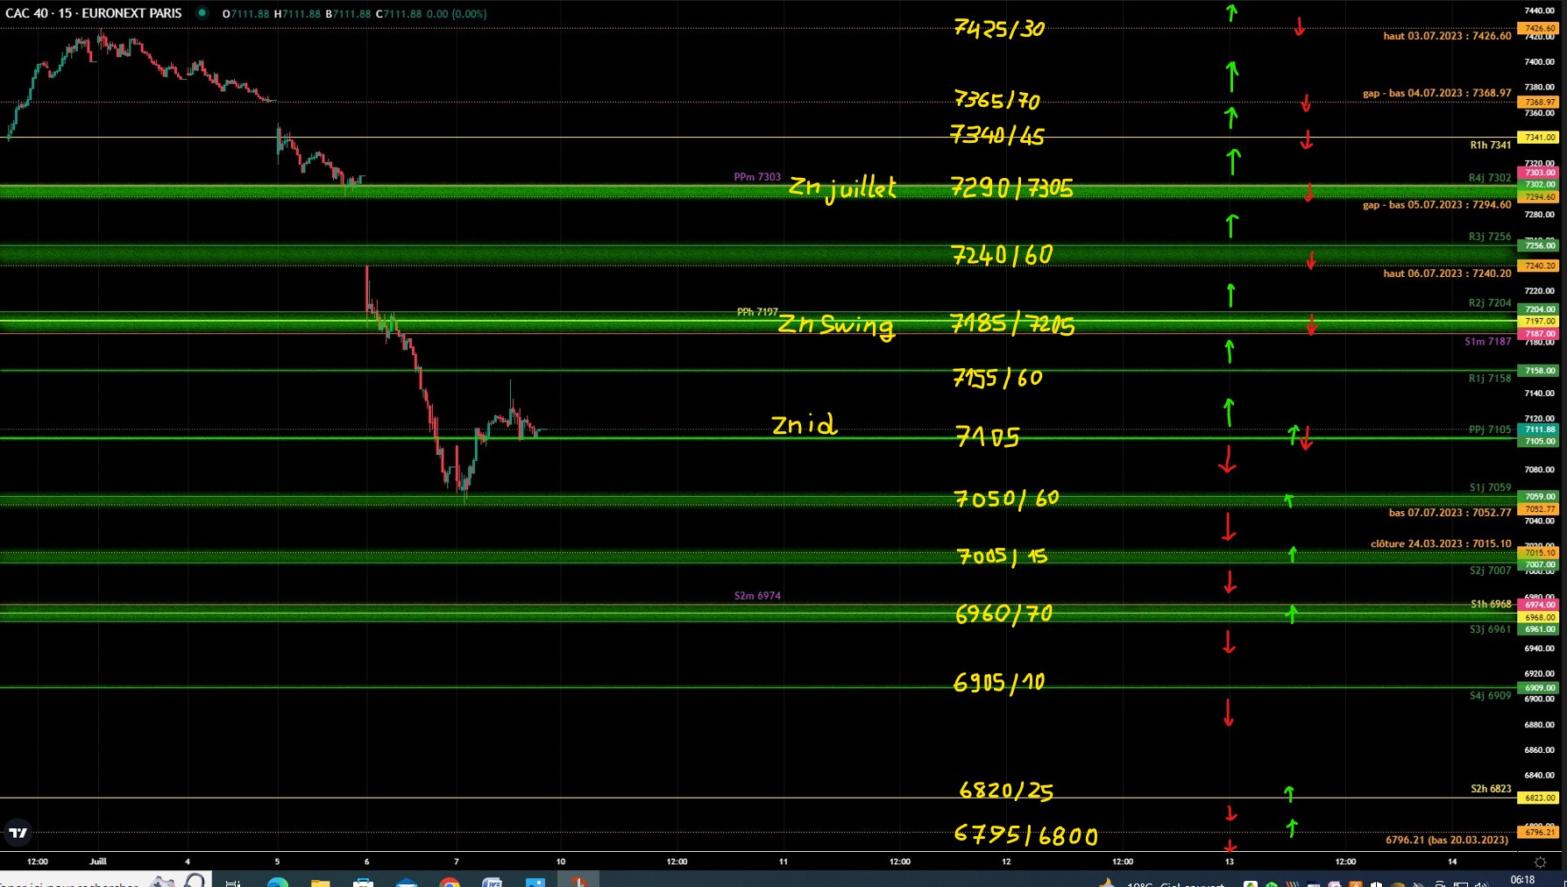Select the 7204.00 price axis label
Screen dimensions: 1567x887
(x=1540, y=309)
